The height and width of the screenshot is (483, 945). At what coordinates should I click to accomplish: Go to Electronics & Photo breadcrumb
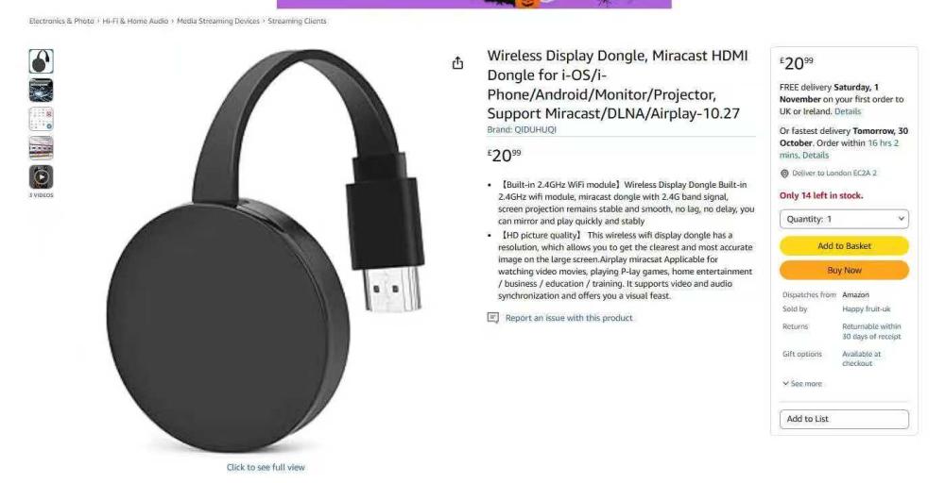(x=61, y=21)
